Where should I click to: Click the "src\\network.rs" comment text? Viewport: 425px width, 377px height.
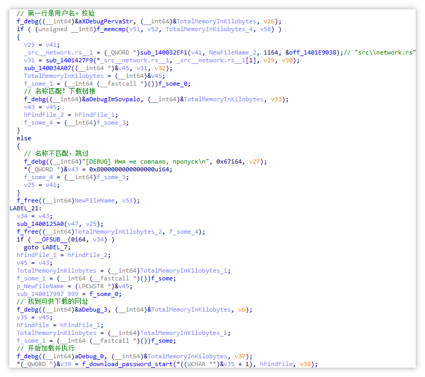pyautogui.click(x=385, y=52)
